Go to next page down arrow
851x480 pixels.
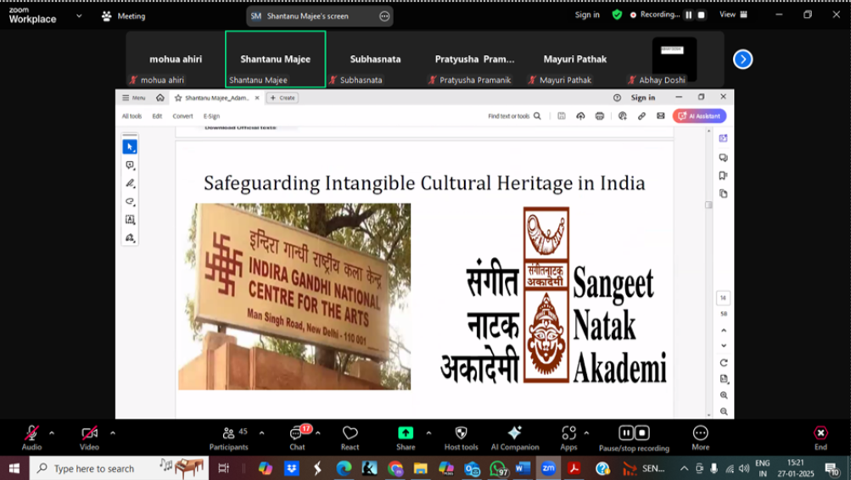[x=724, y=345]
